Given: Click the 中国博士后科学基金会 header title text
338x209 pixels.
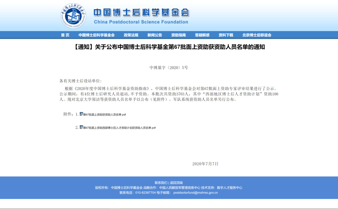Looking at the screenshot, I should (x=142, y=13).
